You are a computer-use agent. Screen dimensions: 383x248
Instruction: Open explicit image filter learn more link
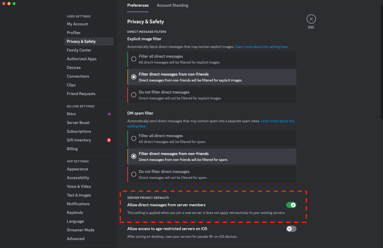(261, 47)
